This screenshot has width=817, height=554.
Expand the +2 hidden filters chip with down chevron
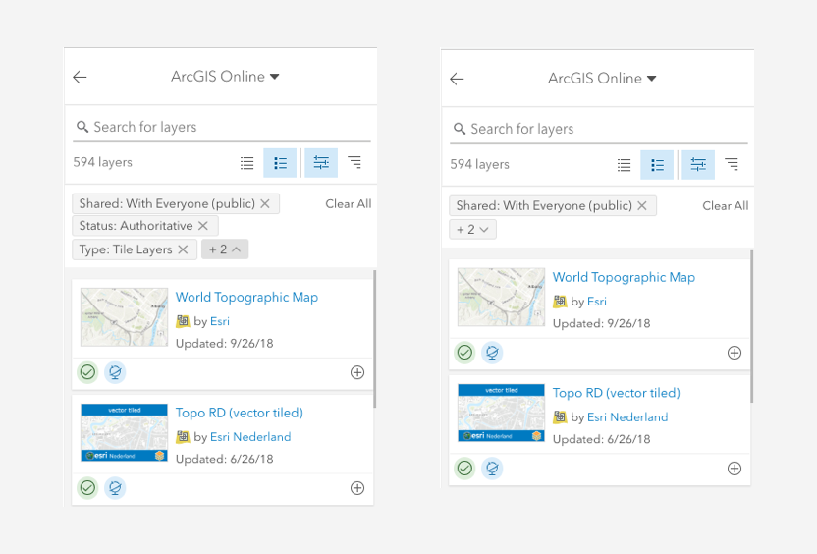click(x=473, y=230)
